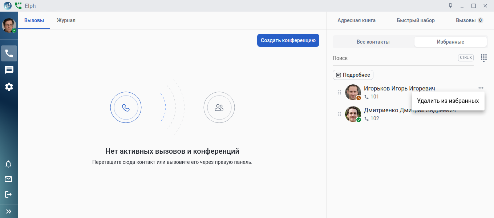Click the CTRL K shortcut badge
The height and width of the screenshot is (218, 494).
466,57
